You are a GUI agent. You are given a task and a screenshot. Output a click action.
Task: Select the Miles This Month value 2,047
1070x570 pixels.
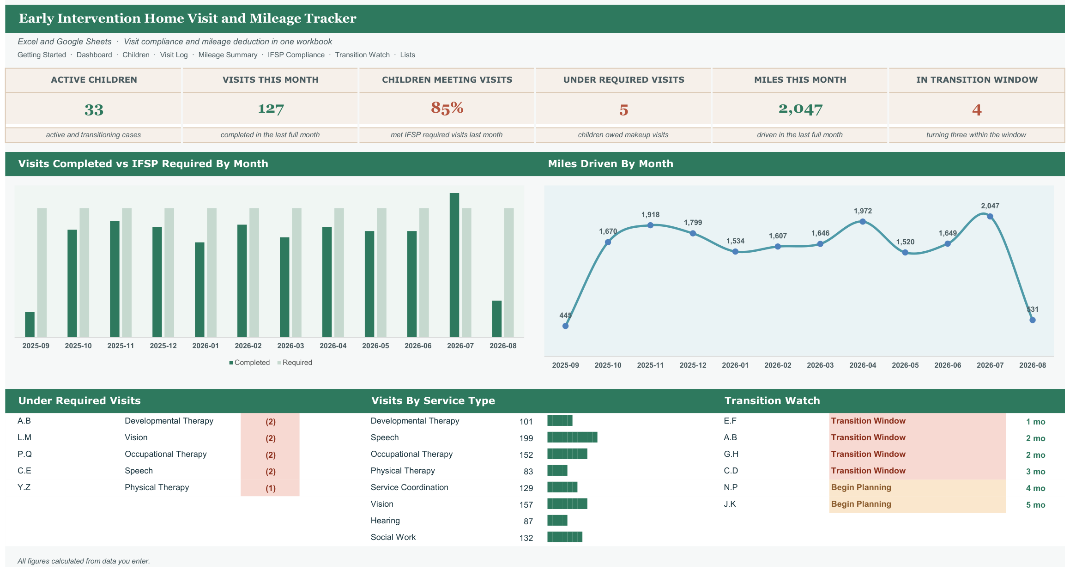800,109
